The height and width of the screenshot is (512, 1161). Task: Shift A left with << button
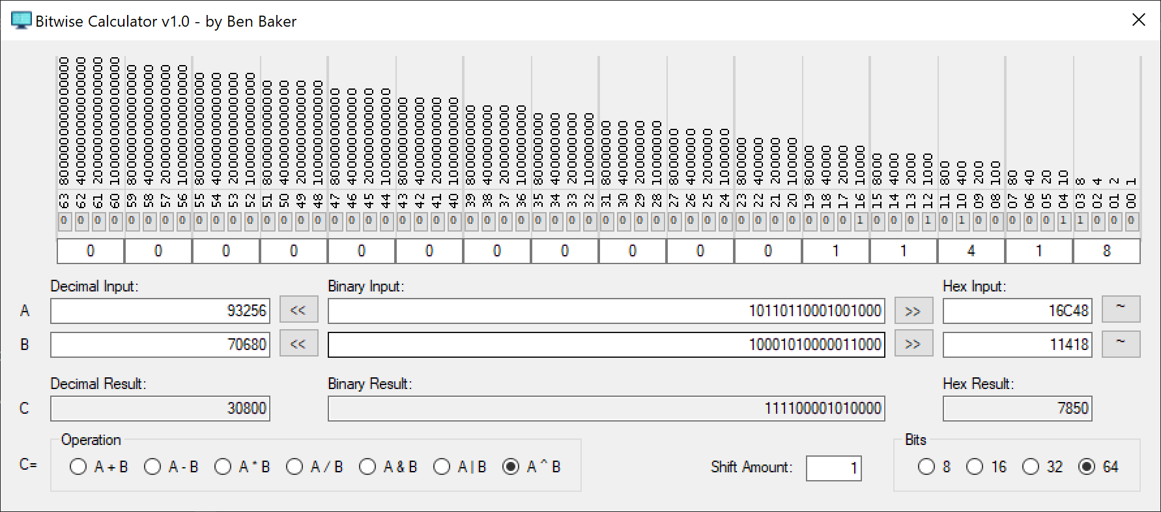(x=299, y=310)
